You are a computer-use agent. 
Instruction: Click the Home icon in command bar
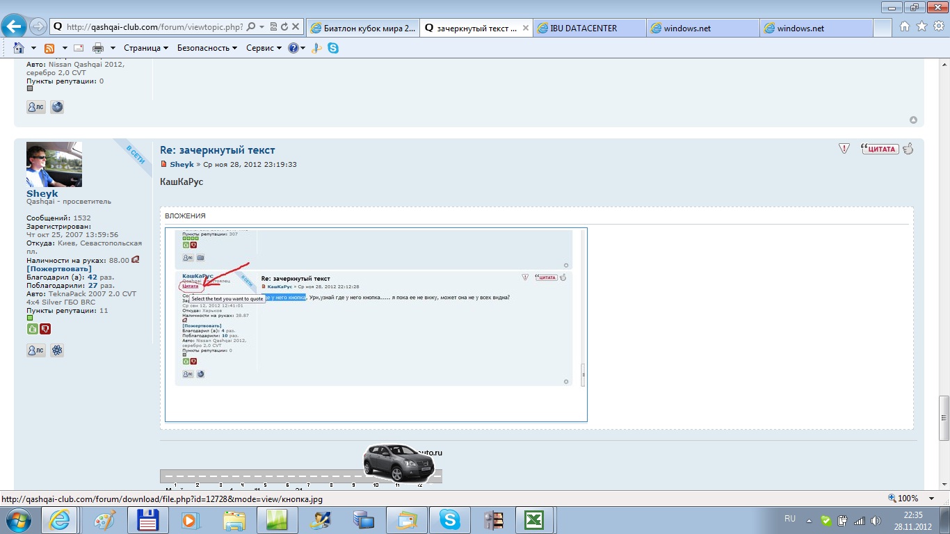(19, 48)
